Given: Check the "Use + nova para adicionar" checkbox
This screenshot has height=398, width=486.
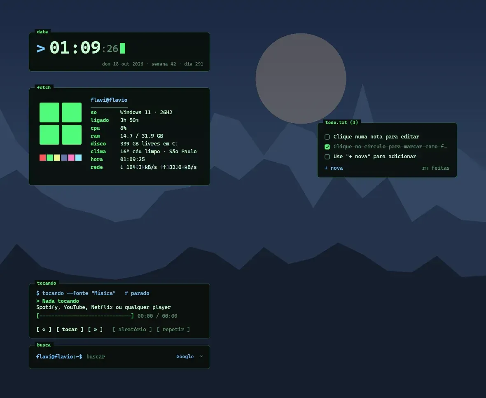Looking at the screenshot, I should pyautogui.click(x=327, y=157).
